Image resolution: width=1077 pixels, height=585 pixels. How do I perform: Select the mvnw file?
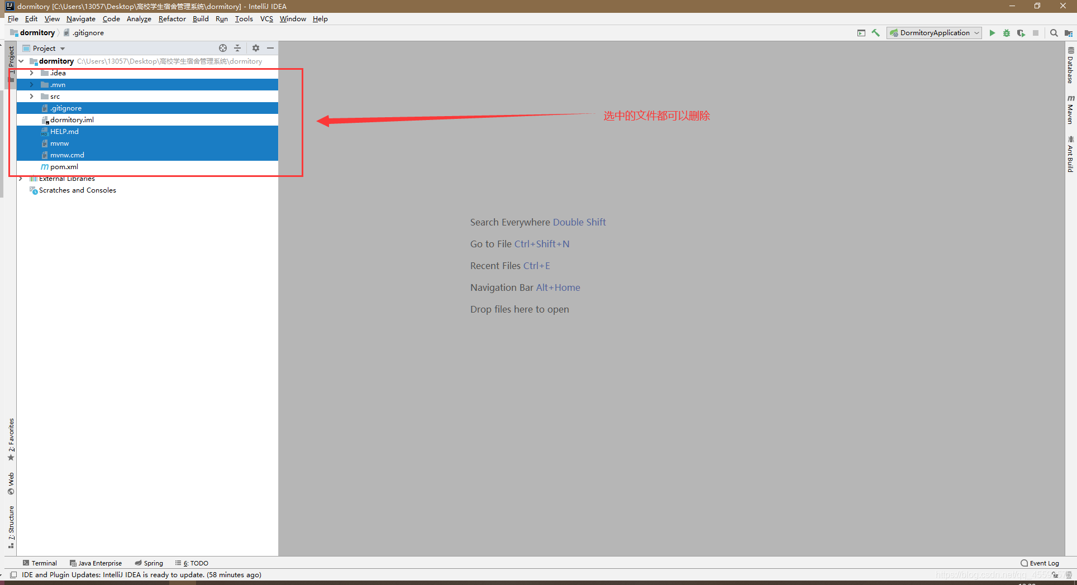[x=147, y=143]
